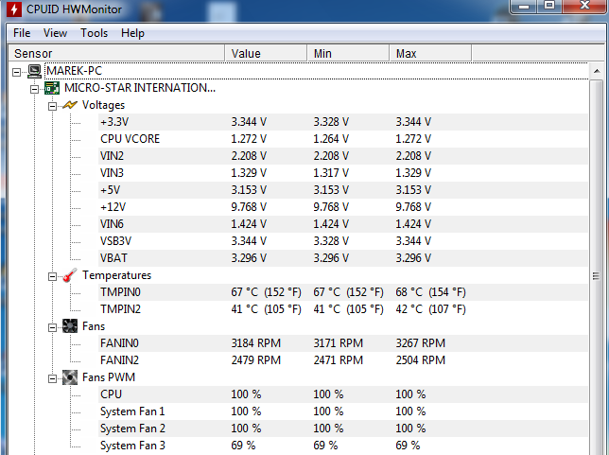
Task: Select the System Fan 3 row
Action: (343, 446)
